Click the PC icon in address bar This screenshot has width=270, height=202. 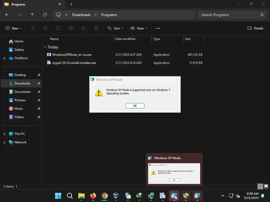(x=59, y=15)
